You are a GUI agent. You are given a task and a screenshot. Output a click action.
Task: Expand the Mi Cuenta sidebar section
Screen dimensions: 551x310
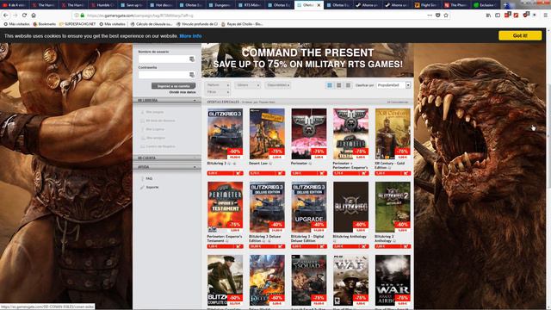pos(167,158)
